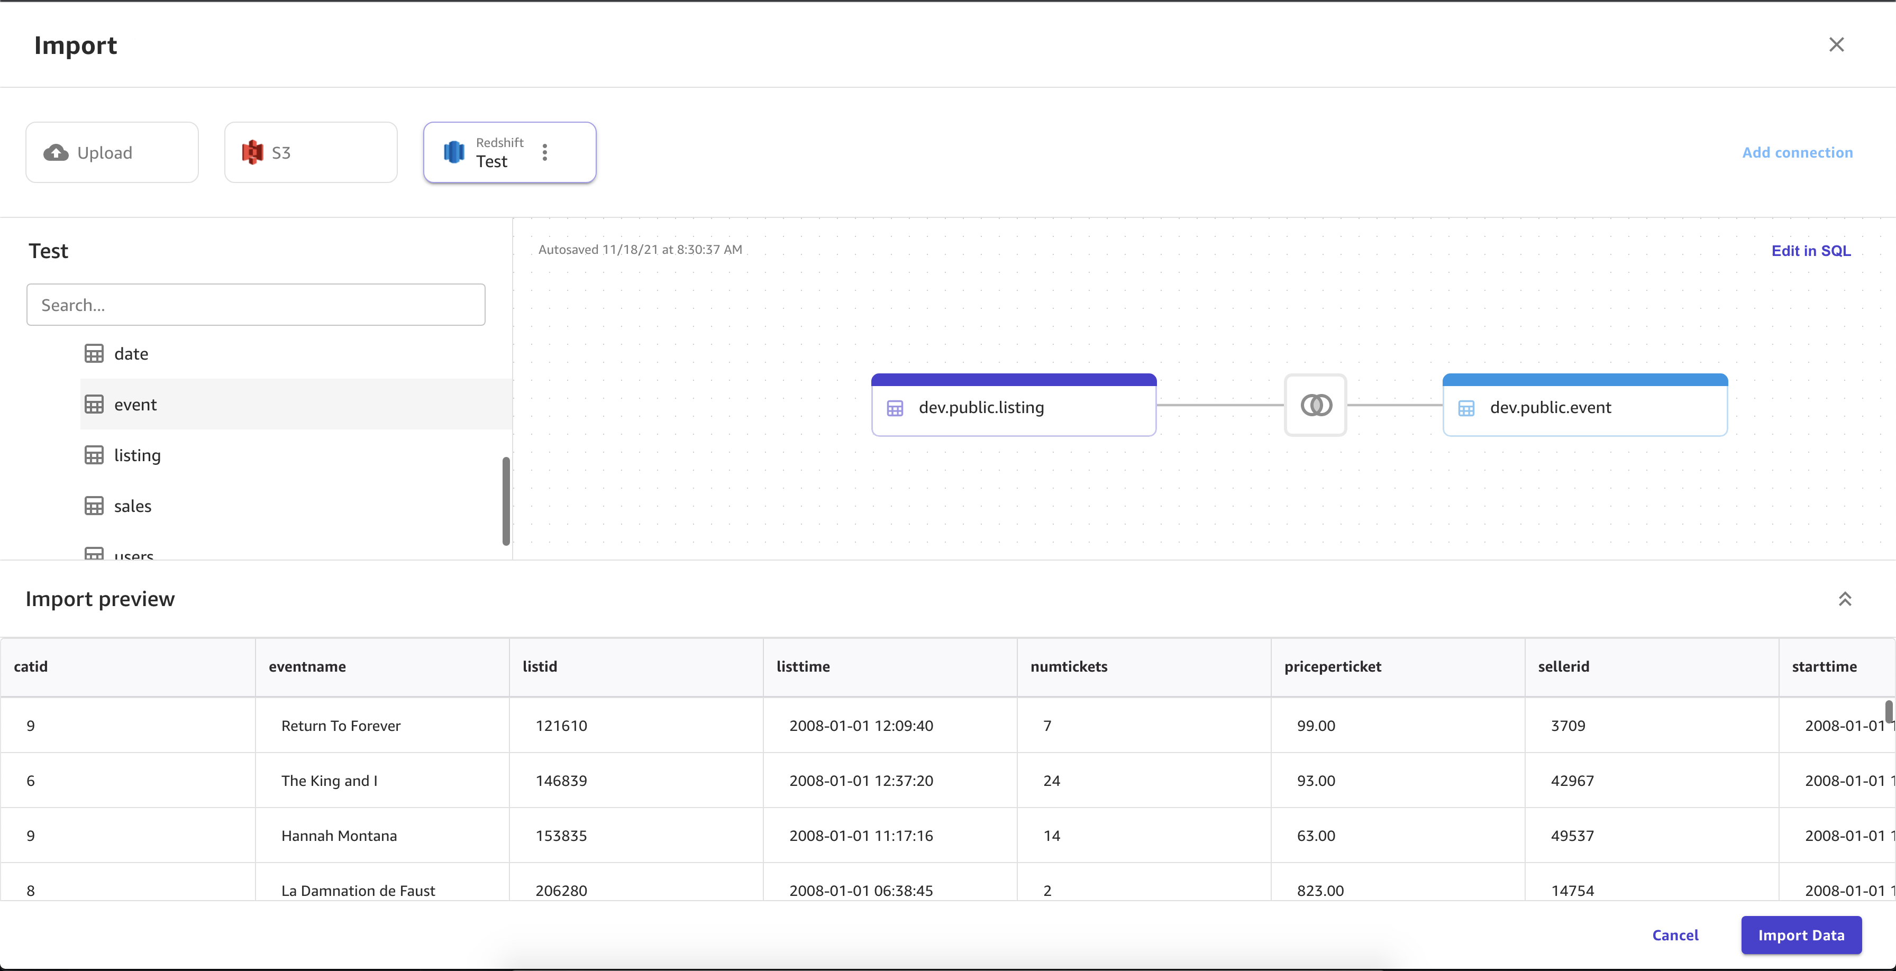Click the Cancel button
The height and width of the screenshot is (971, 1896).
(1675, 934)
